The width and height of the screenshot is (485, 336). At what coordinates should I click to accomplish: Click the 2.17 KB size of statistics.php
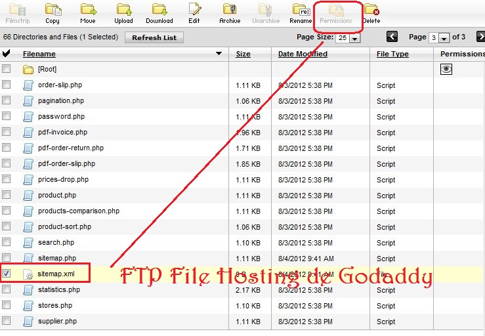(248, 290)
